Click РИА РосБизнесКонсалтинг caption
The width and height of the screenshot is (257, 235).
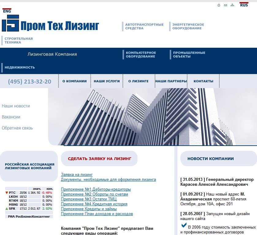coord(29,217)
